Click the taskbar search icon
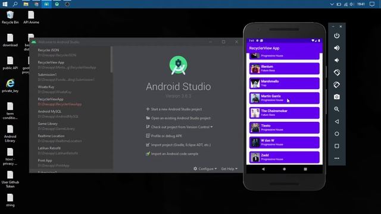The height and width of the screenshot is (214, 381). pyautogui.click(x=15, y=4)
